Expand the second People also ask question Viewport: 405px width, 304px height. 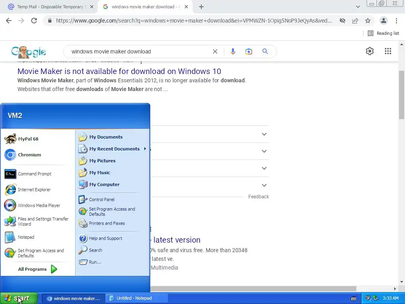coord(264,151)
